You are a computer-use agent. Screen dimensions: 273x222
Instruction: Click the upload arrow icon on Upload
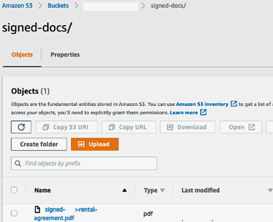[x=81, y=144]
